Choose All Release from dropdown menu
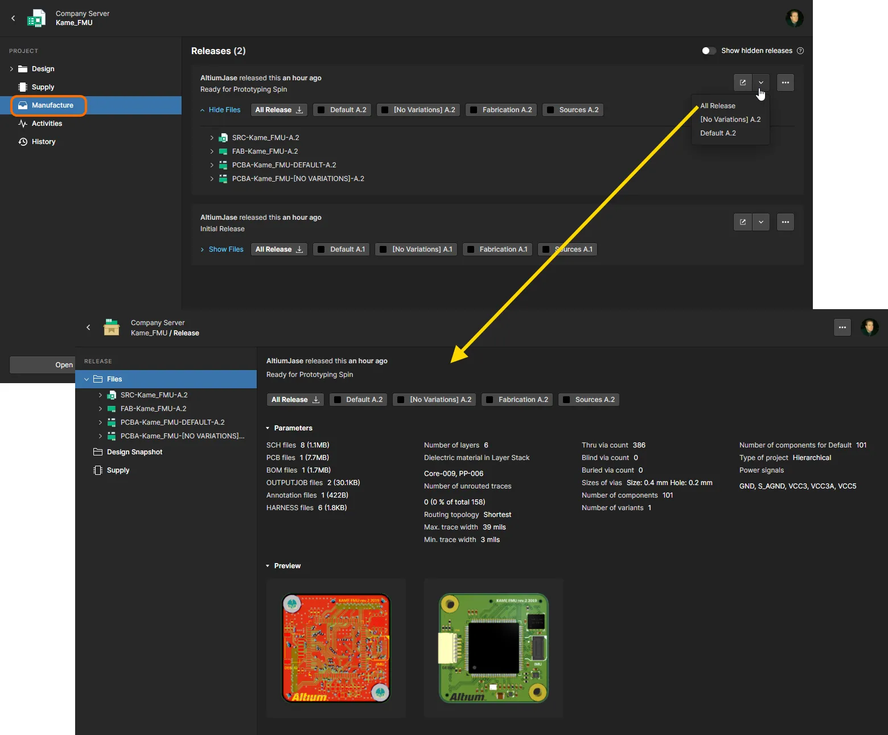Screen dimensions: 888x735 click(717, 106)
